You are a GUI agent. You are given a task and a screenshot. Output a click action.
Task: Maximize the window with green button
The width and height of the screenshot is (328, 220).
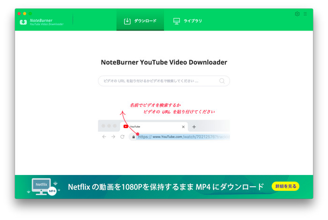click(30, 14)
